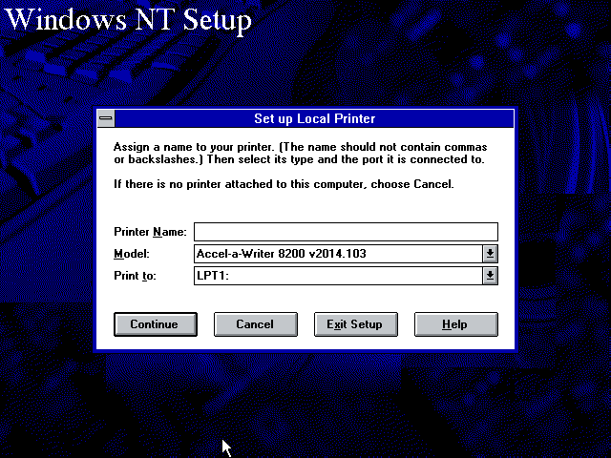Viewport: 611px width, 458px height.
Task: Open the Print to dropdown arrow
Action: pyautogui.click(x=490, y=276)
